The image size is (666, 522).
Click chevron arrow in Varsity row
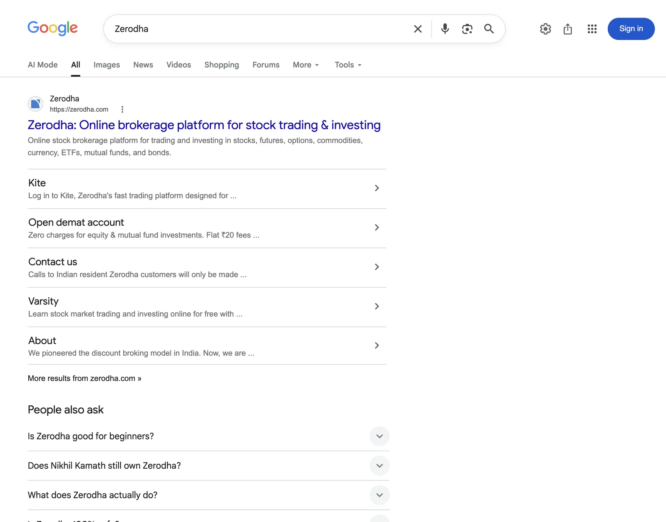(377, 306)
